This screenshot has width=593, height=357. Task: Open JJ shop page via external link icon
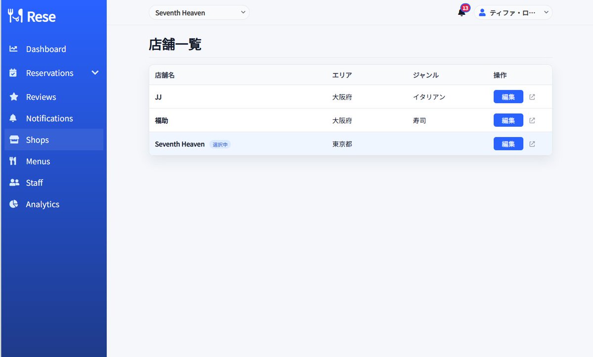coord(532,97)
